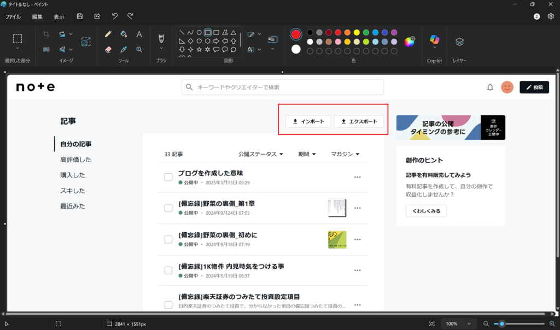Pick the Fill bucket tool
The height and width of the screenshot is (330, 560).
point(124,34)
